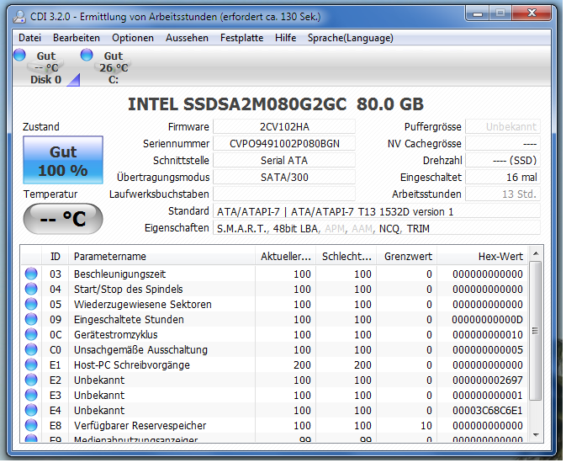Click status icon of Unsachgemäße Ausschaltung row
Screen dimensions: 566x468
[31, 349]
